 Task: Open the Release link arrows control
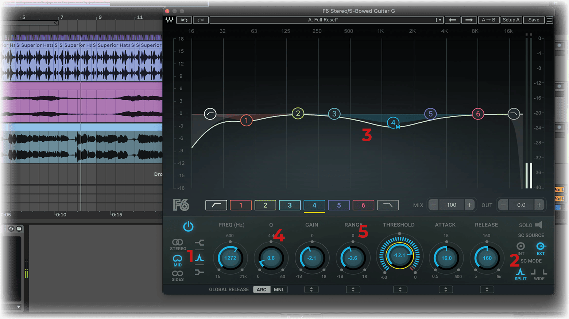(x=487, y=290)
